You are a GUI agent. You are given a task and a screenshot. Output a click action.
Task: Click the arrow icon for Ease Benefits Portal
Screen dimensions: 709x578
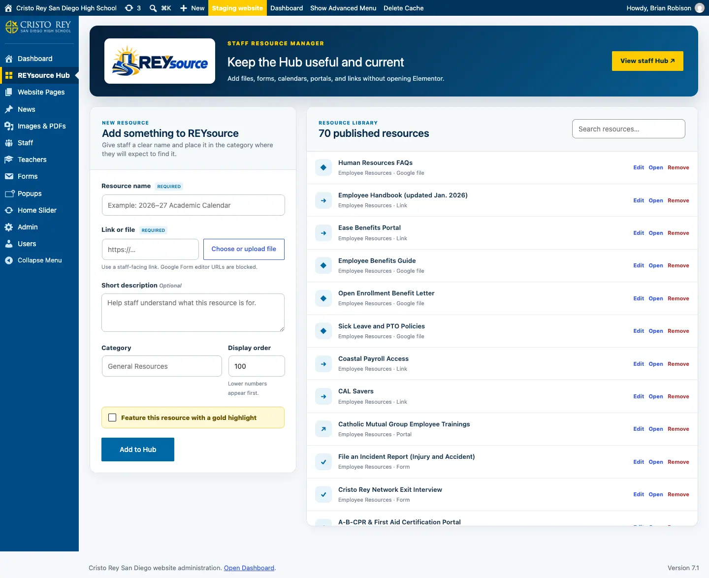pos(323,233)
